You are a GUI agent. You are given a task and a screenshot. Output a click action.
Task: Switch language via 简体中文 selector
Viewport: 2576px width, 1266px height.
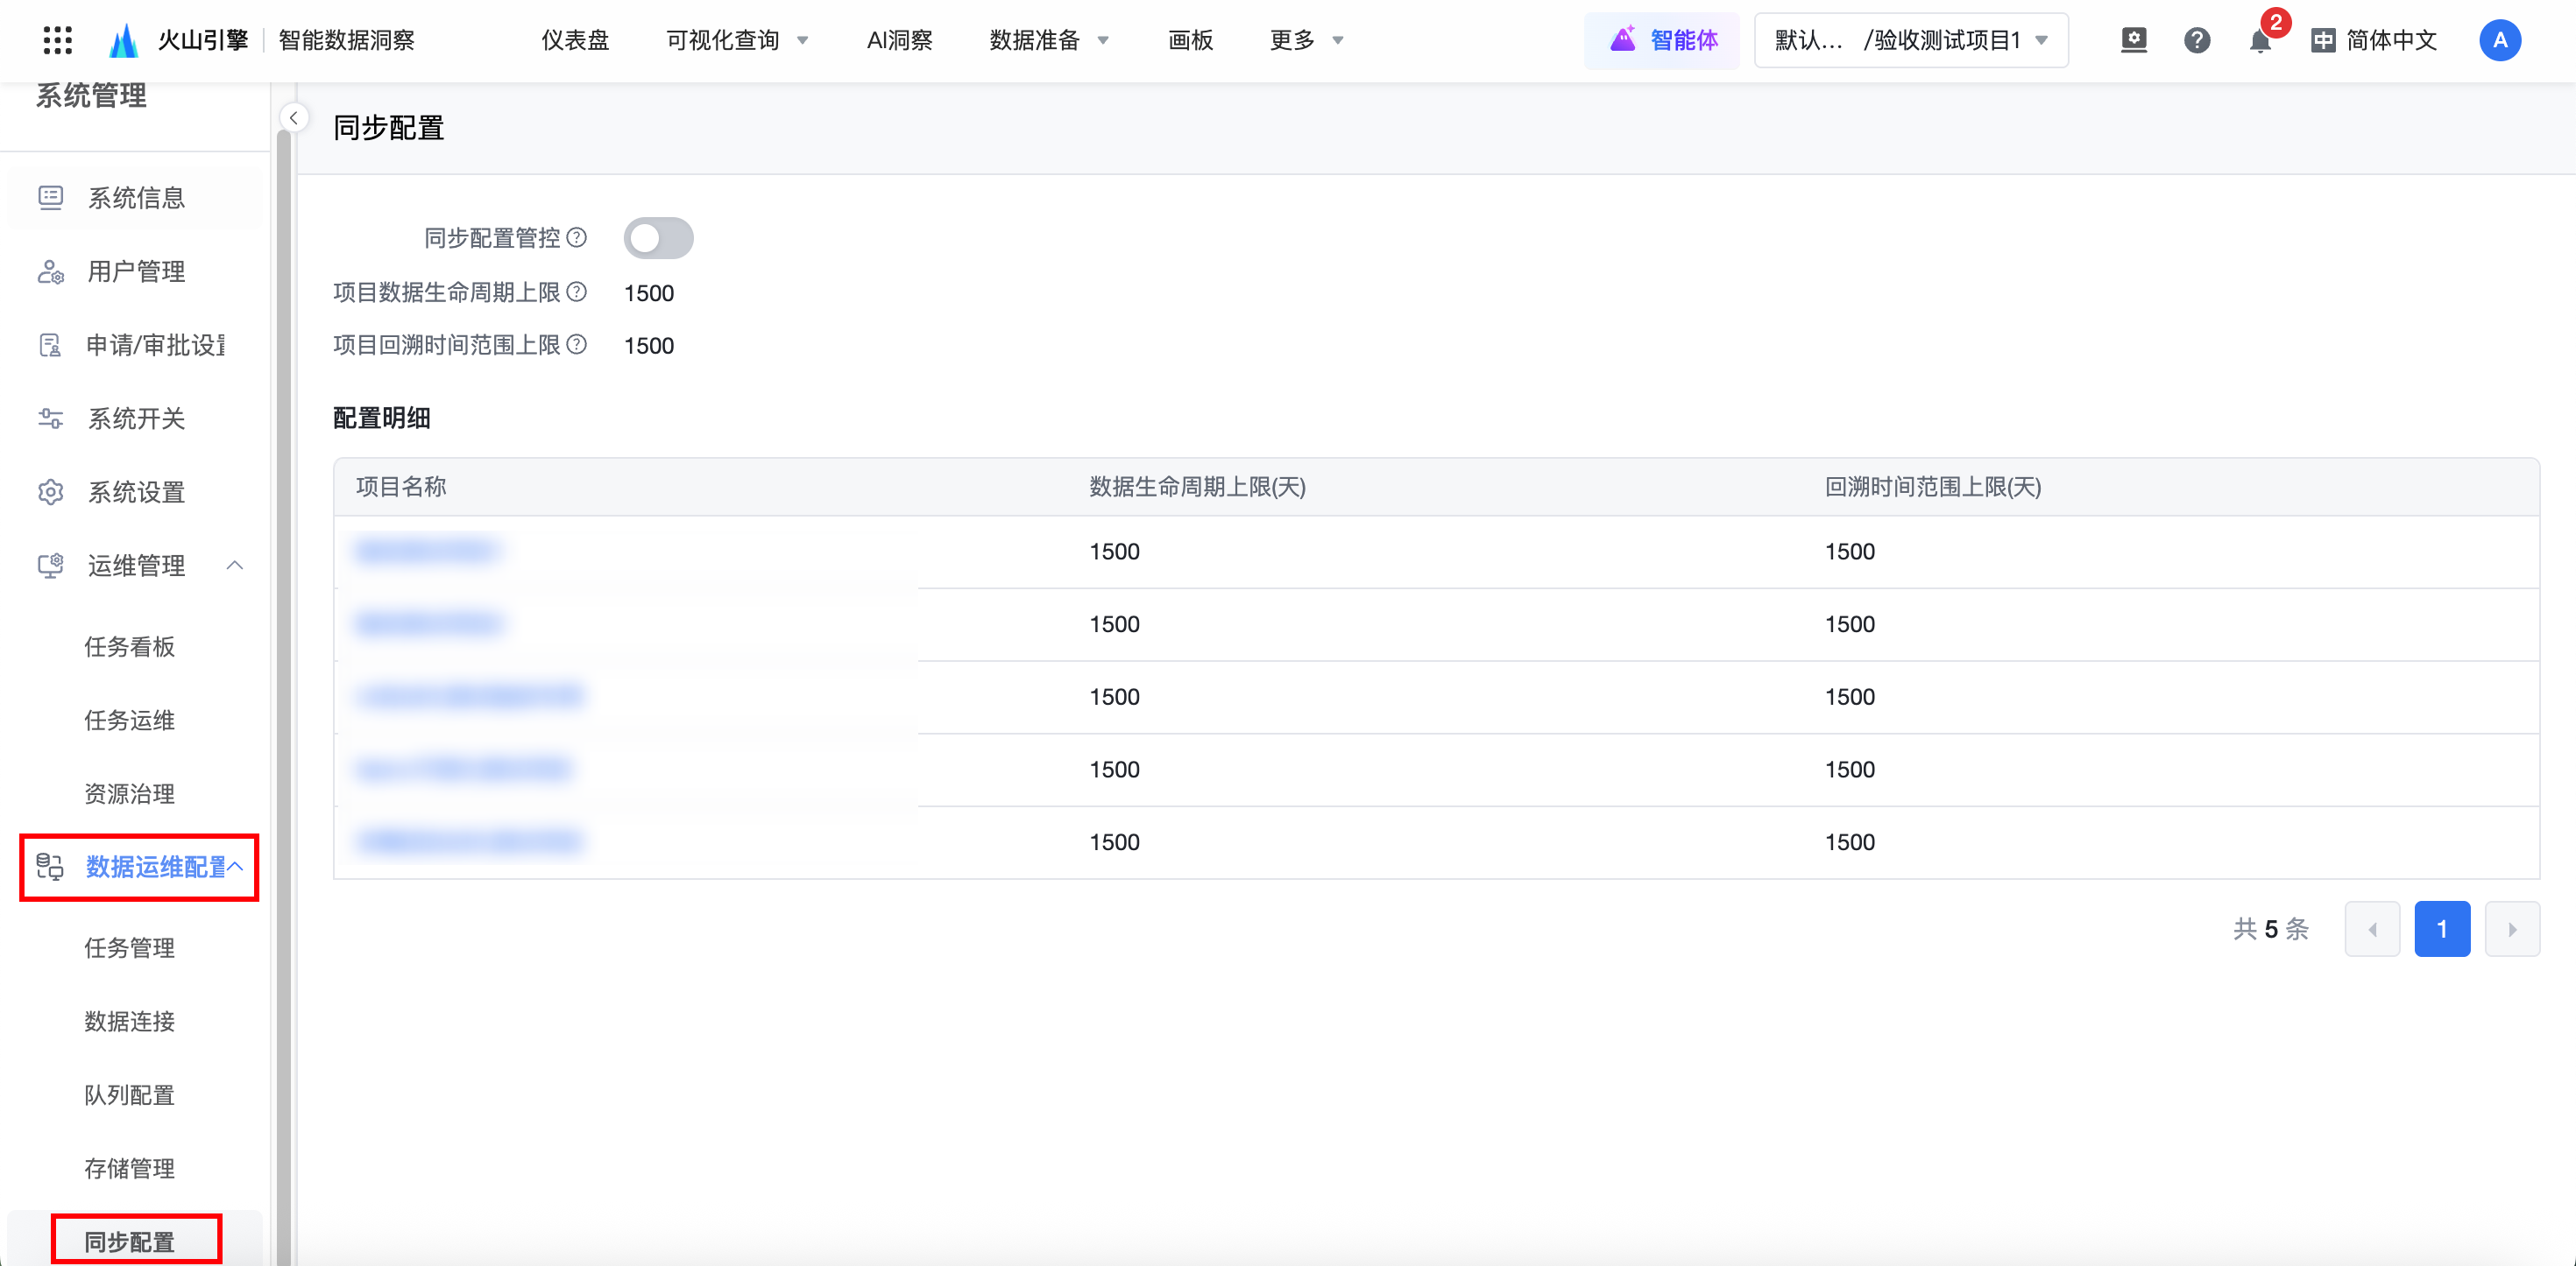point(2374,40)
